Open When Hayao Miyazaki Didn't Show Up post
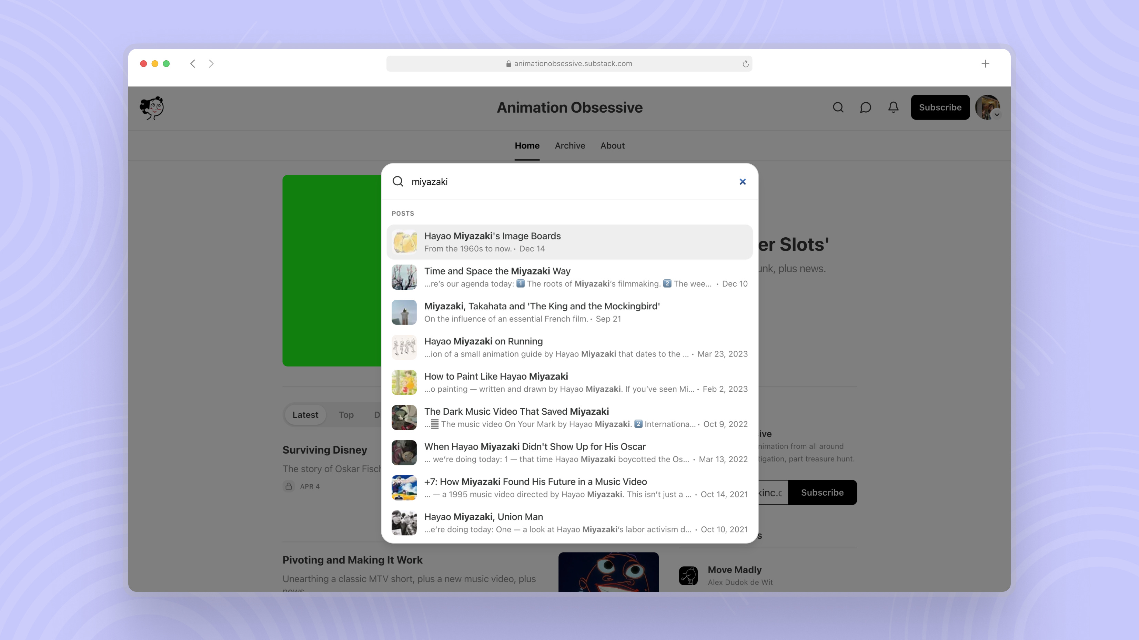The image size is (1139, 640). pos(569,453)
